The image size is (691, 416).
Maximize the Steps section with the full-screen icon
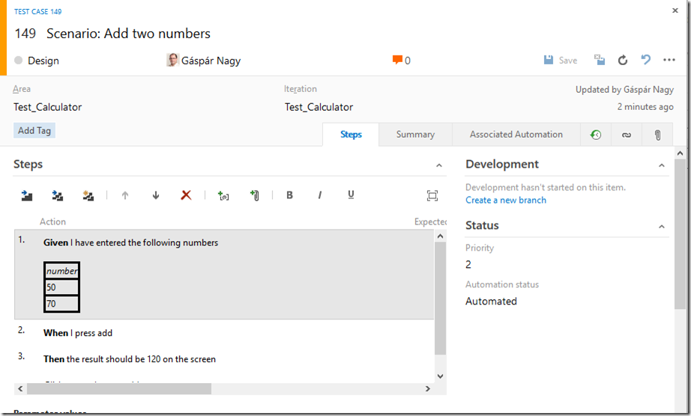coord(432,196)
